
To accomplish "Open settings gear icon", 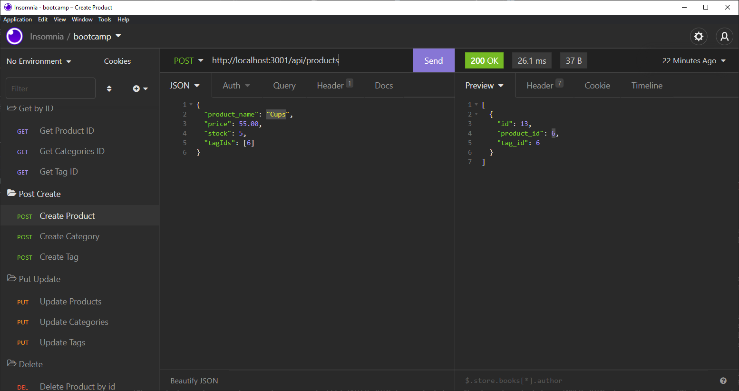I will [699, 37].
